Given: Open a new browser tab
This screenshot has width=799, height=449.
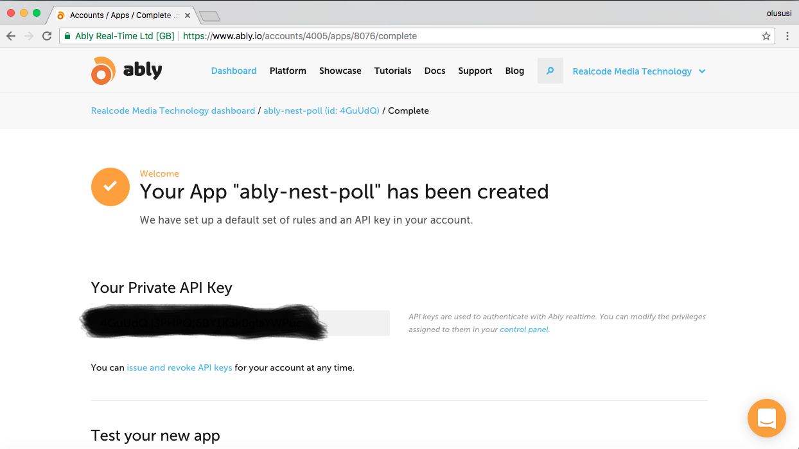Looking at the screenshot, I should tap(209, 15).
